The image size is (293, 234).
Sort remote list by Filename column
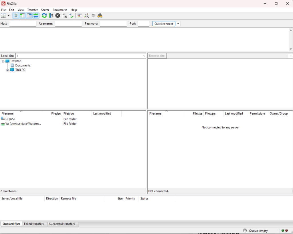click(166, 113)
